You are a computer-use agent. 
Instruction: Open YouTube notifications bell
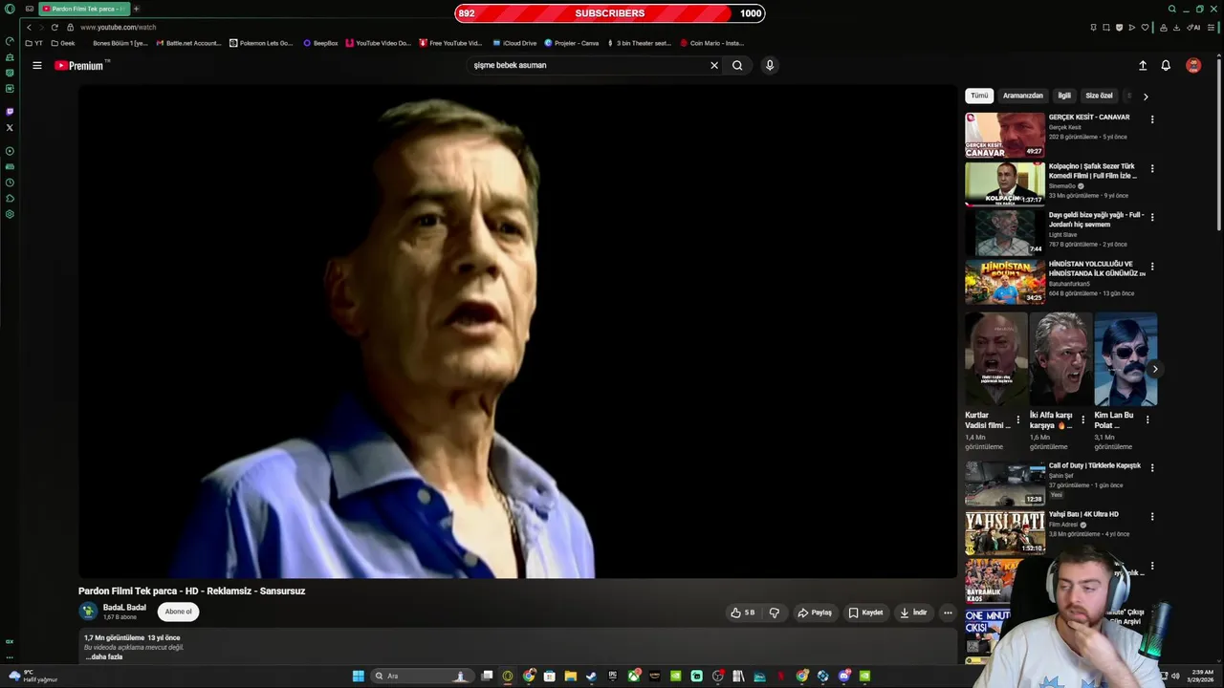pyautogui.click(x=1166, y=65)
